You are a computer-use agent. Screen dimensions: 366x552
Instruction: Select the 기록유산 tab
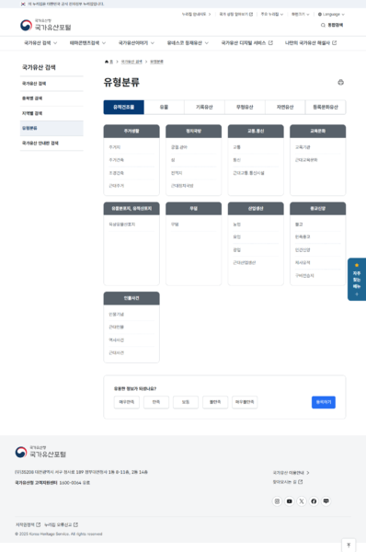click(204, 107)
